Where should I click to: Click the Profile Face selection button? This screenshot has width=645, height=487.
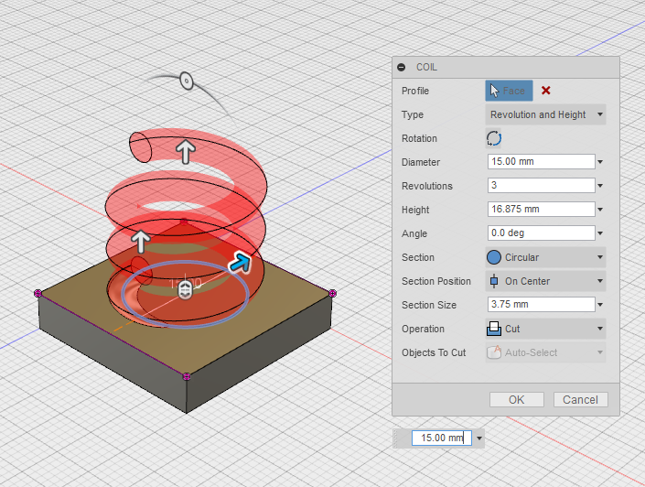509,91
